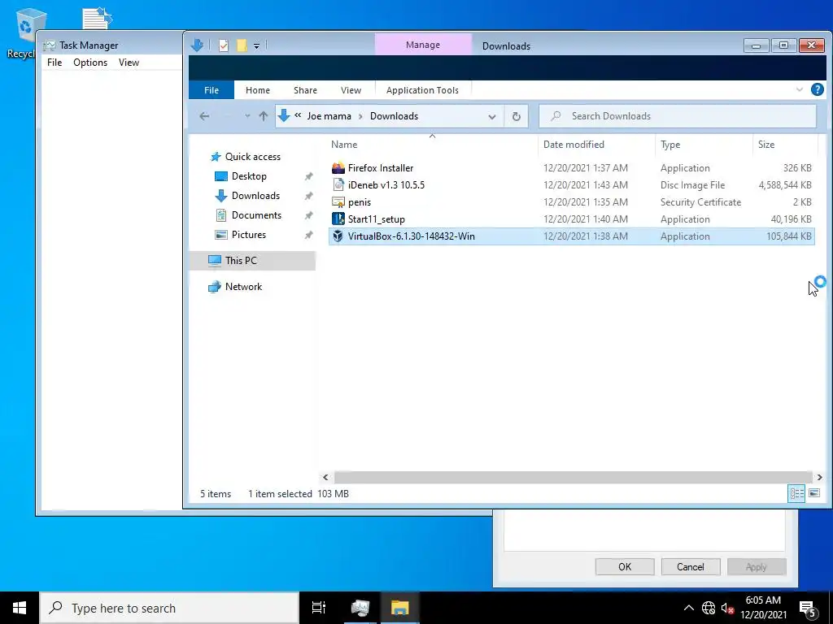Open the Windows Start menu

pos(20,608)
